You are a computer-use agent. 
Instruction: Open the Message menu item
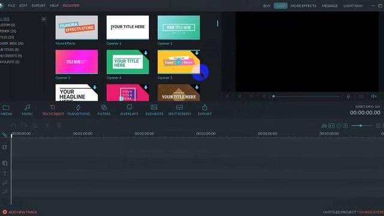329,5
